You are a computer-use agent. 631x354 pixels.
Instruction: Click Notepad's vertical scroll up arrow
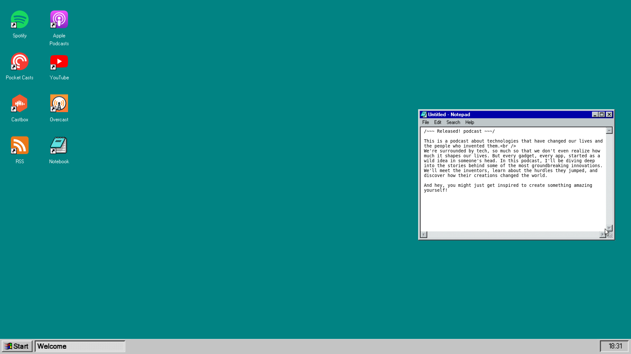[609, 130]
